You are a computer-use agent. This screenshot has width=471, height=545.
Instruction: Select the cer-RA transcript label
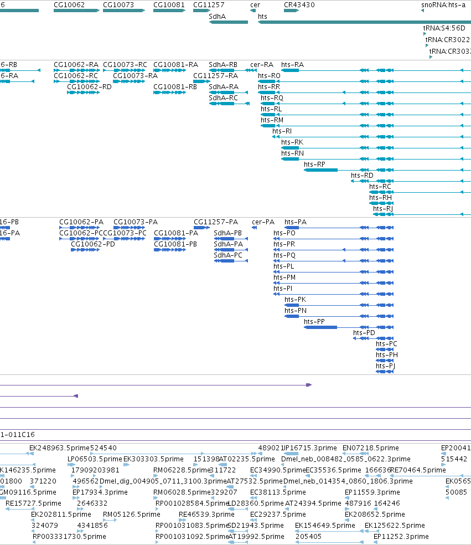tap(262, 65)
